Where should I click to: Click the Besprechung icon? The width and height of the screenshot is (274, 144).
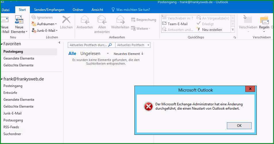pyautogui.click(x=133, y=20)
